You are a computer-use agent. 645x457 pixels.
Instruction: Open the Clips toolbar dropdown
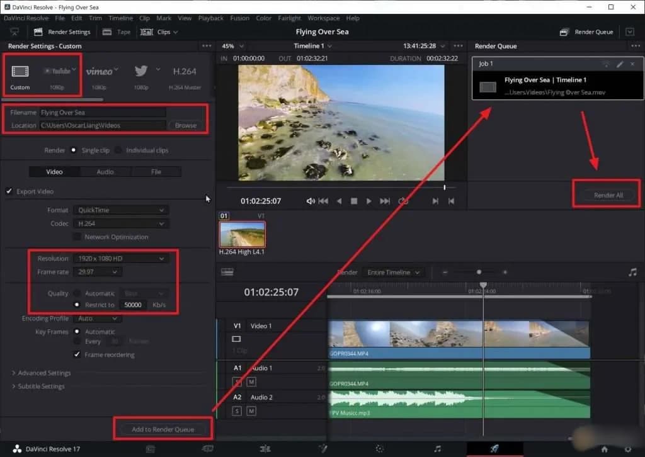pyautogui.click(x=159, y=31)
